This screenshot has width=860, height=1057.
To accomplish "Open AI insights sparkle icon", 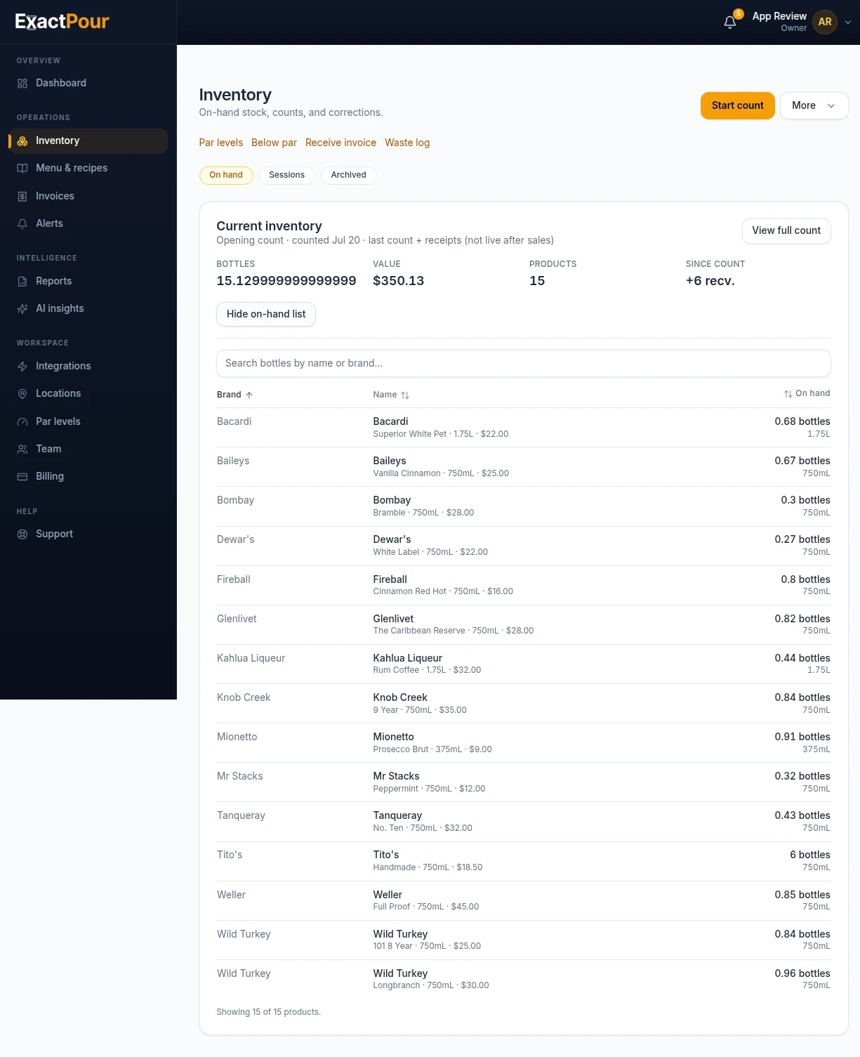I will (22, 309).
